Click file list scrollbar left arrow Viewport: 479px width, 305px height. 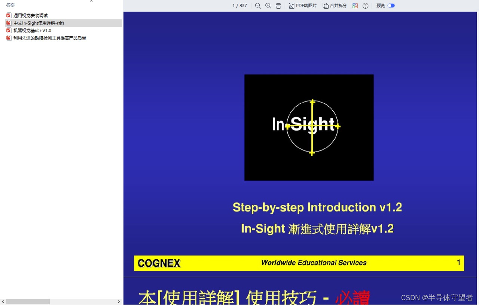3,302
